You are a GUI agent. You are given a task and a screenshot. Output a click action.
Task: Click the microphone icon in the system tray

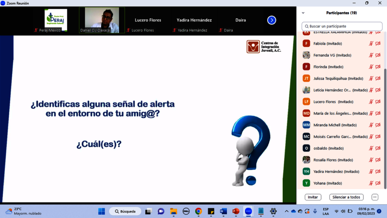(315, 211)
